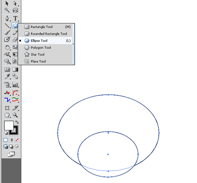
Task: Select the red rounded corner plus tool
Action: click(x=15, y=93)
